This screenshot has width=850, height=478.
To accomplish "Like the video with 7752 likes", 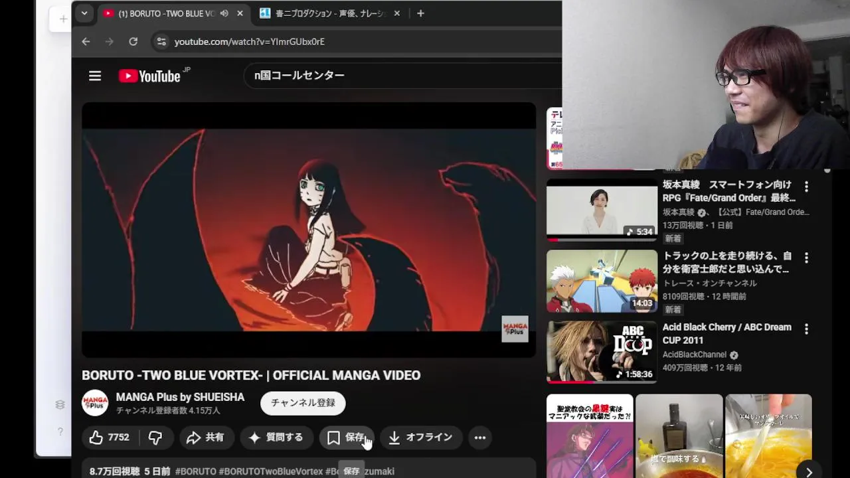I will [110, 438].
